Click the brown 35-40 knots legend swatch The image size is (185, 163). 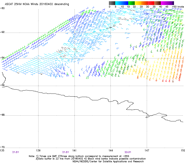(157, 3)
